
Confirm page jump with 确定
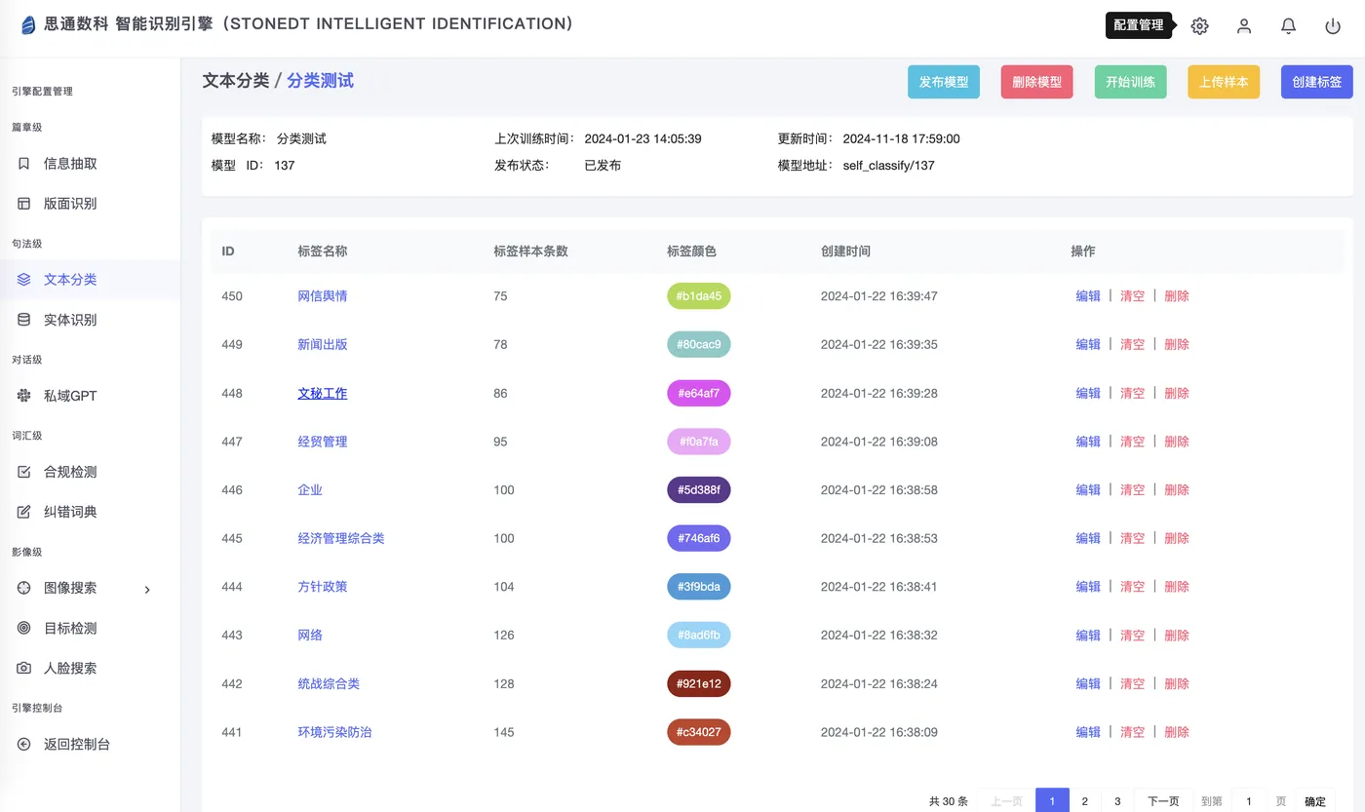[1315, 801]
